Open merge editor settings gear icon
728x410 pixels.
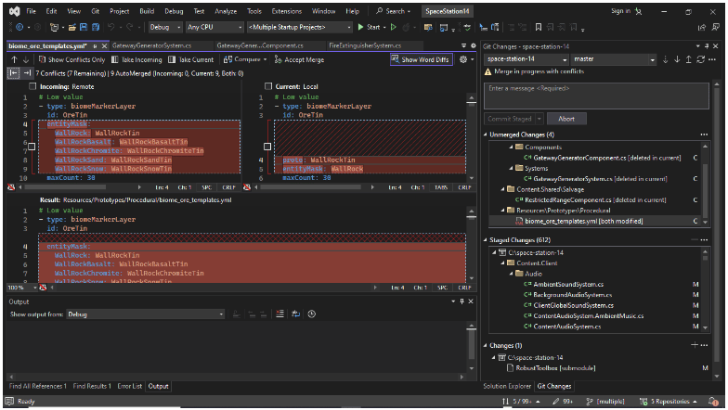click(463, 59)
